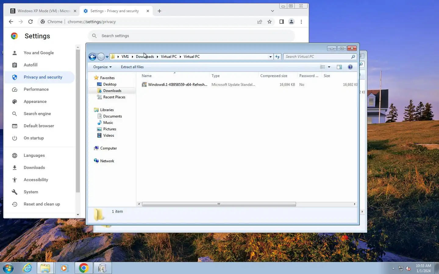This screenshot has width=439, height=274.
Task: Open the Windows Start menu
Action: (x=8, y=268)
